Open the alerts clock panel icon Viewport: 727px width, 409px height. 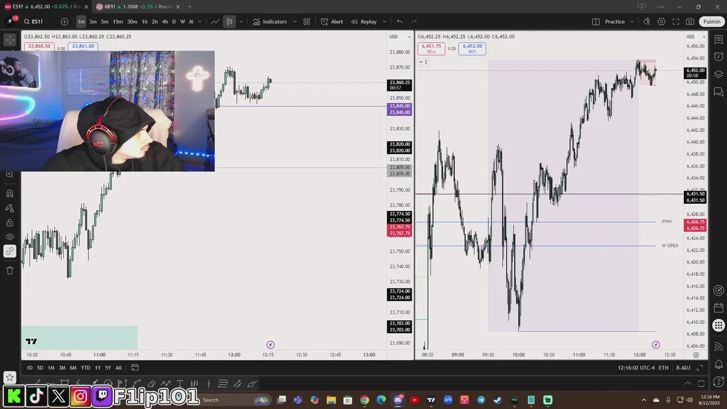point(718,56)
